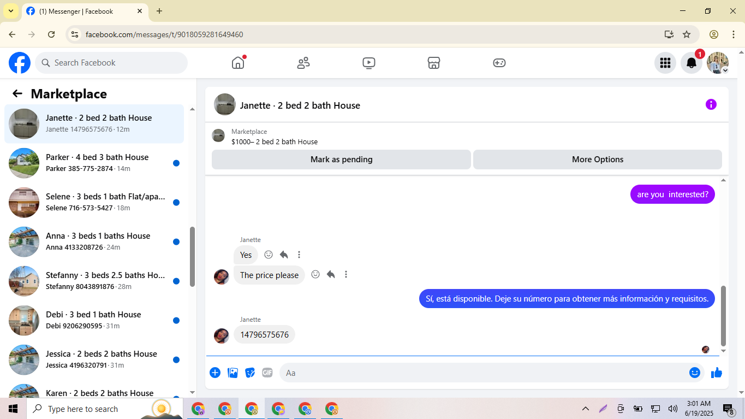Click the Facebook logo
Screen dimensions: 745x419
coord(20,63)
